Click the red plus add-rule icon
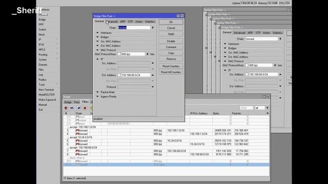Viewport: 328px width, 184px height. point(66,108)
